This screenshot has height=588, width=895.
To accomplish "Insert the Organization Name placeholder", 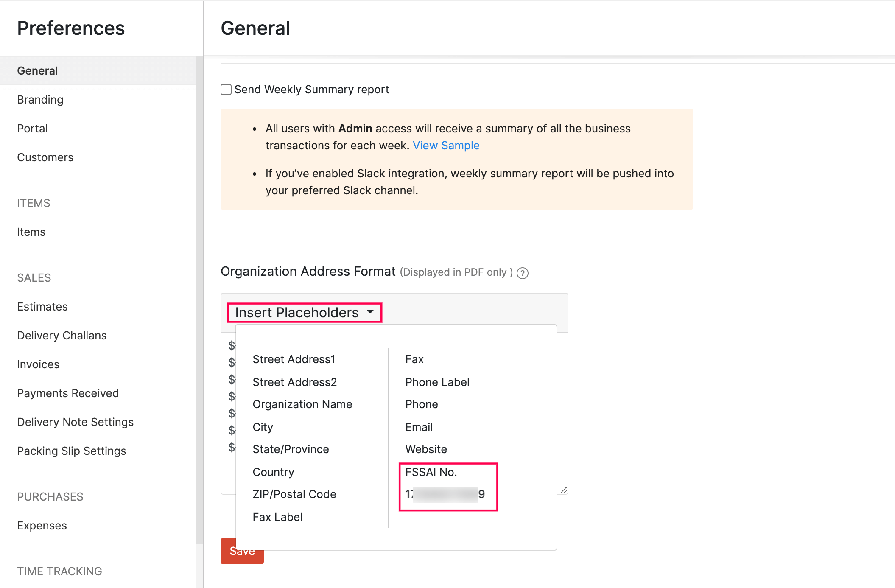I will [x=302, y=404].
